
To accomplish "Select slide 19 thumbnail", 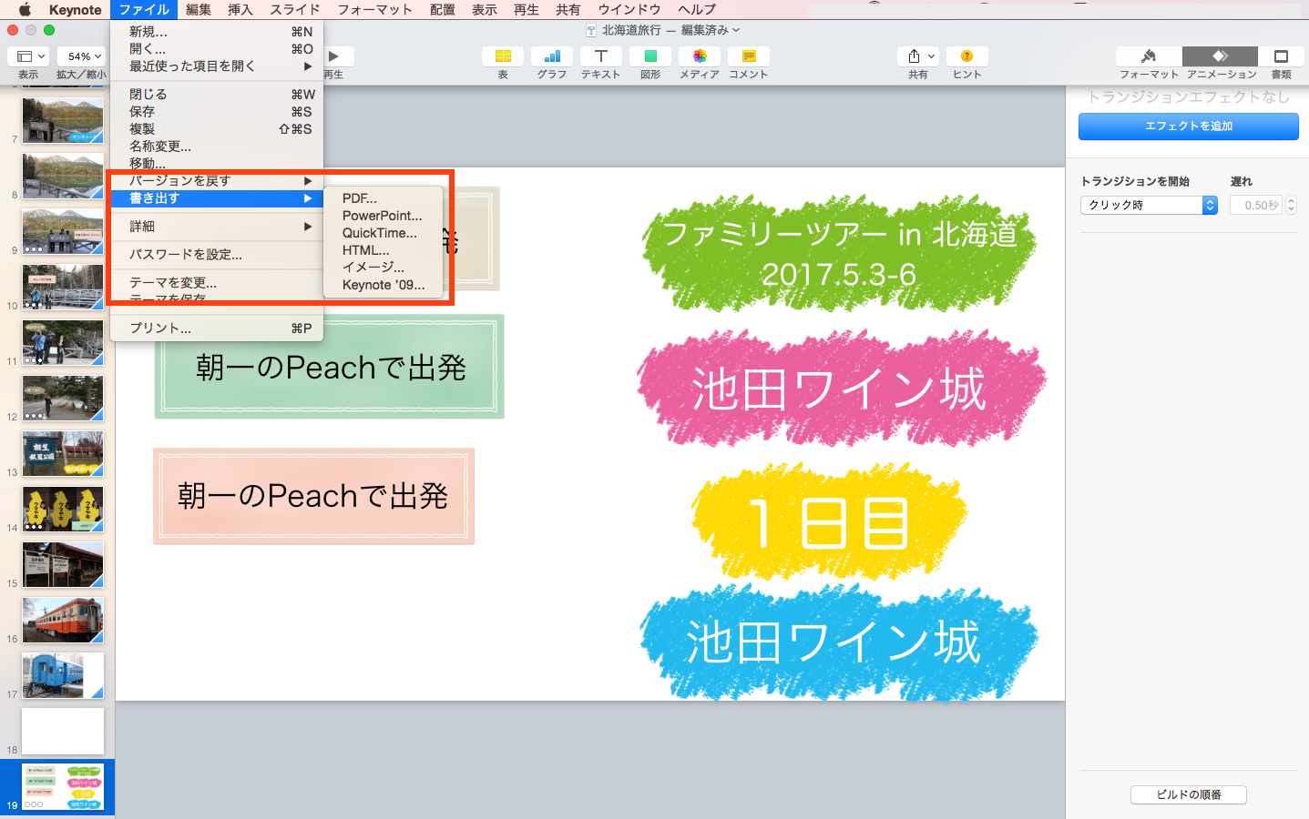I will click(x=63, y=787).
